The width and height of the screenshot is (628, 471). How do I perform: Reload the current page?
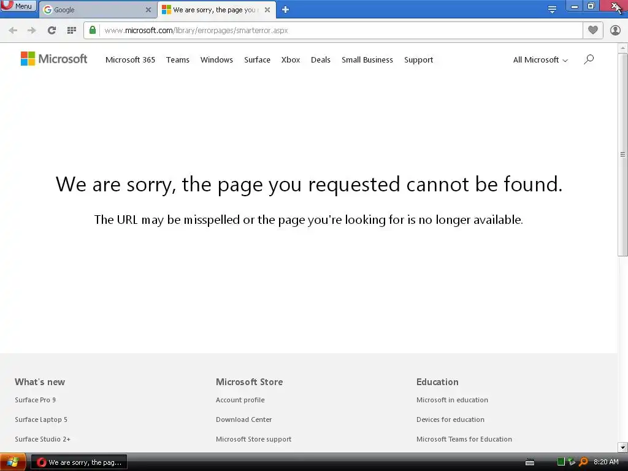[x=52, y=31]
